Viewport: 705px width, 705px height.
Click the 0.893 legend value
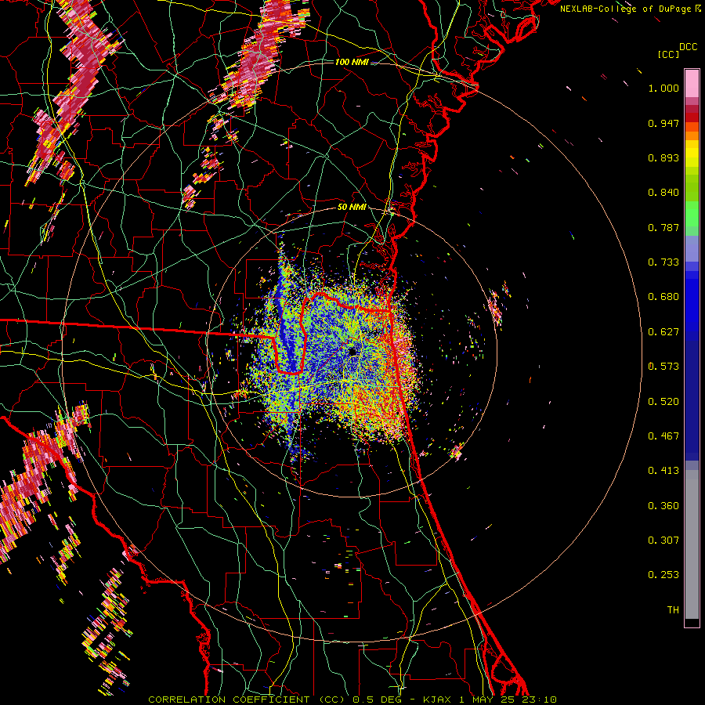[x=663, y=157]
